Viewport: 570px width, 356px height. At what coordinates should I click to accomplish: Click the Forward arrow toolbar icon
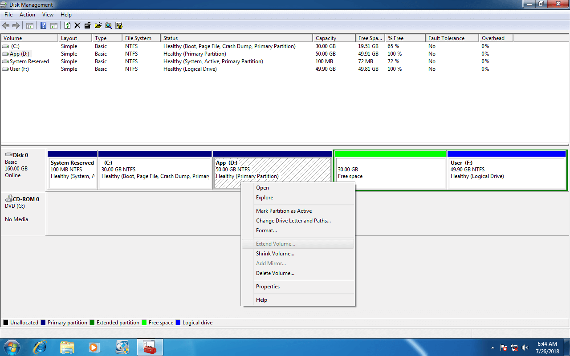point(16,26)
